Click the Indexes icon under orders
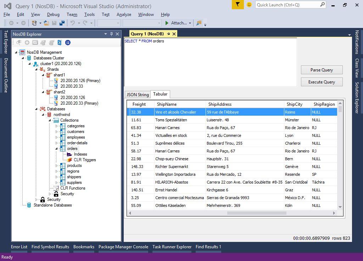 pyautogui.click(x=69, y=154)
